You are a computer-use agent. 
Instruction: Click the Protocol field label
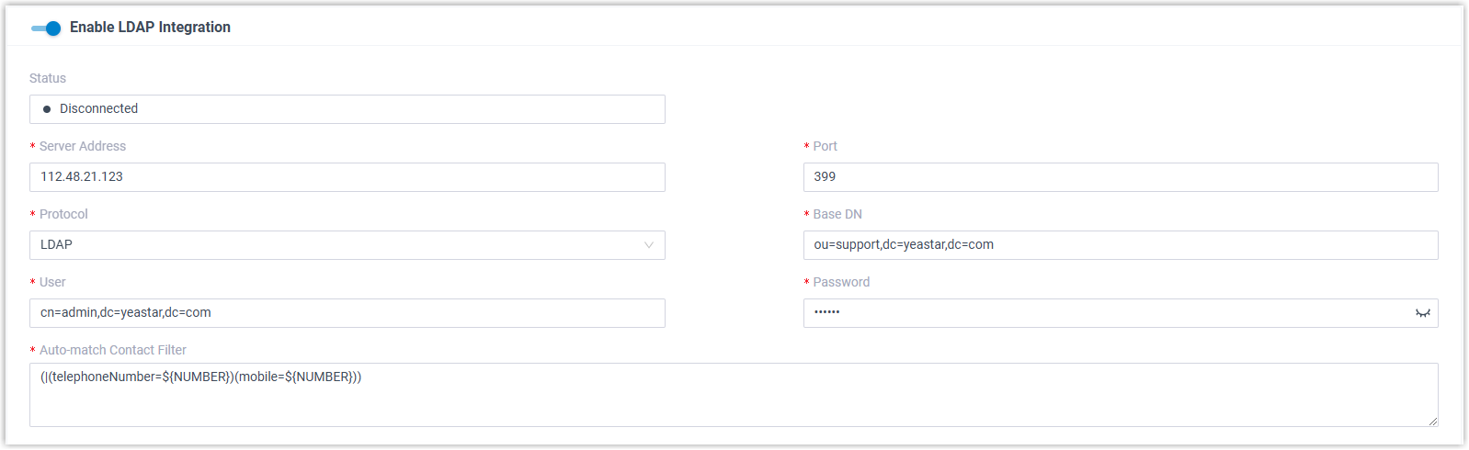point(63,214)
